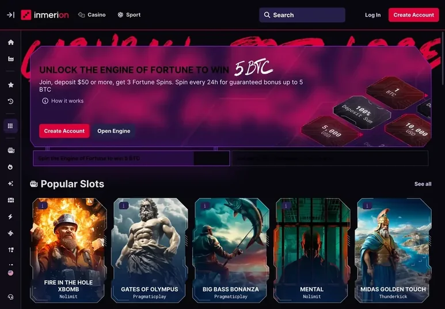Open the Gates of Olympus game thumbnail
The height and width of the screenshot is (309, 445).
point(150,250)
